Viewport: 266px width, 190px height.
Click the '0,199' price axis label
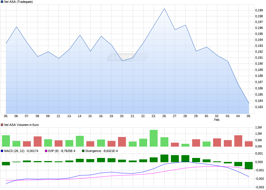point(259,10)
